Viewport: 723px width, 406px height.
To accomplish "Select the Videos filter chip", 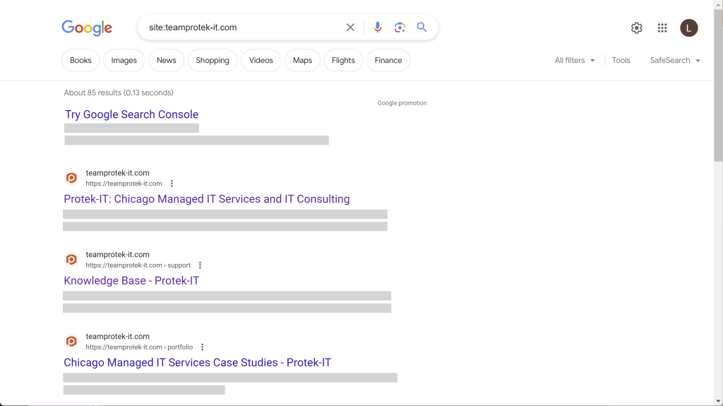I will (261, 61).
